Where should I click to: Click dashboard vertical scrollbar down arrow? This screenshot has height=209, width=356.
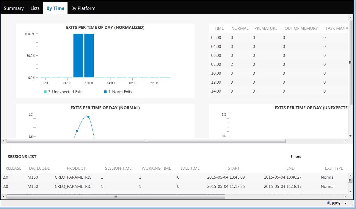(x=350, y=136)
